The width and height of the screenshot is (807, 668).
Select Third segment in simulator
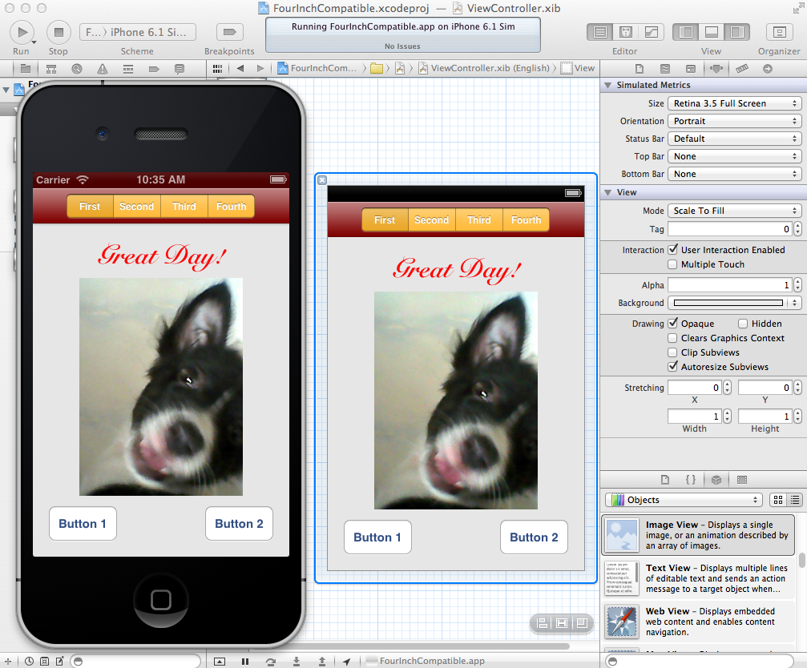(184, 206)
